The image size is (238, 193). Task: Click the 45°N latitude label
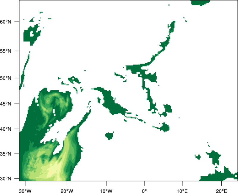point(6,104)
